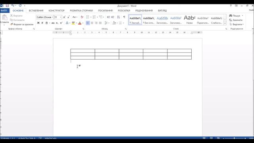Click Cut (Вирізати) in the clipboard group

coord(16,16)
